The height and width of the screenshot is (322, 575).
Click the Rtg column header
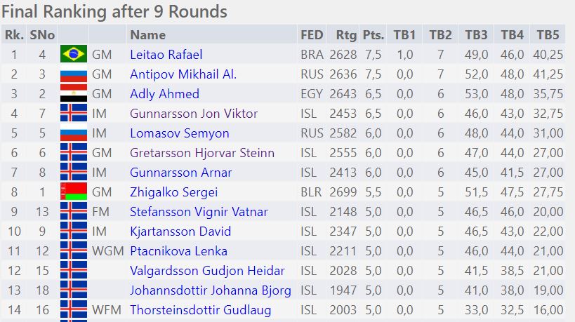[x=346, y=34]
